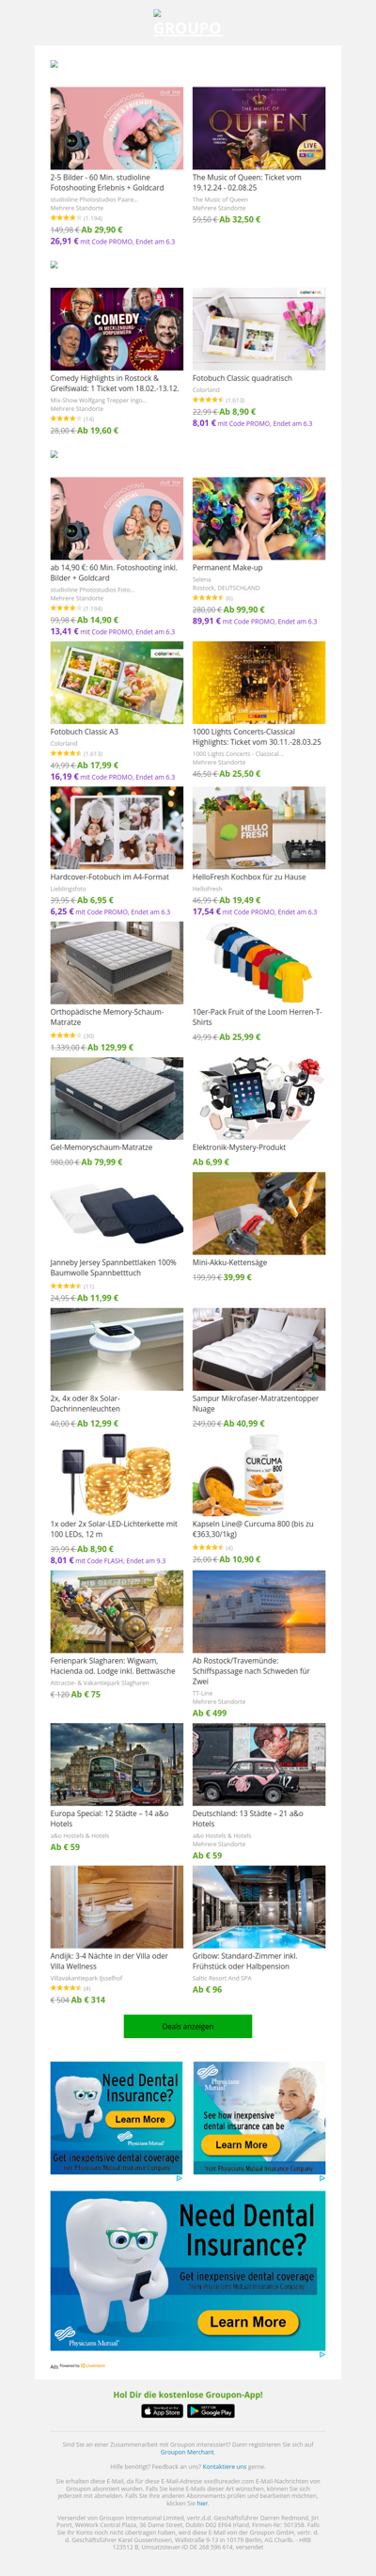Select the Mini-Akku-Kettensäge product image
Screen dimensions: 376x2576
click(x=259, y=1213)
